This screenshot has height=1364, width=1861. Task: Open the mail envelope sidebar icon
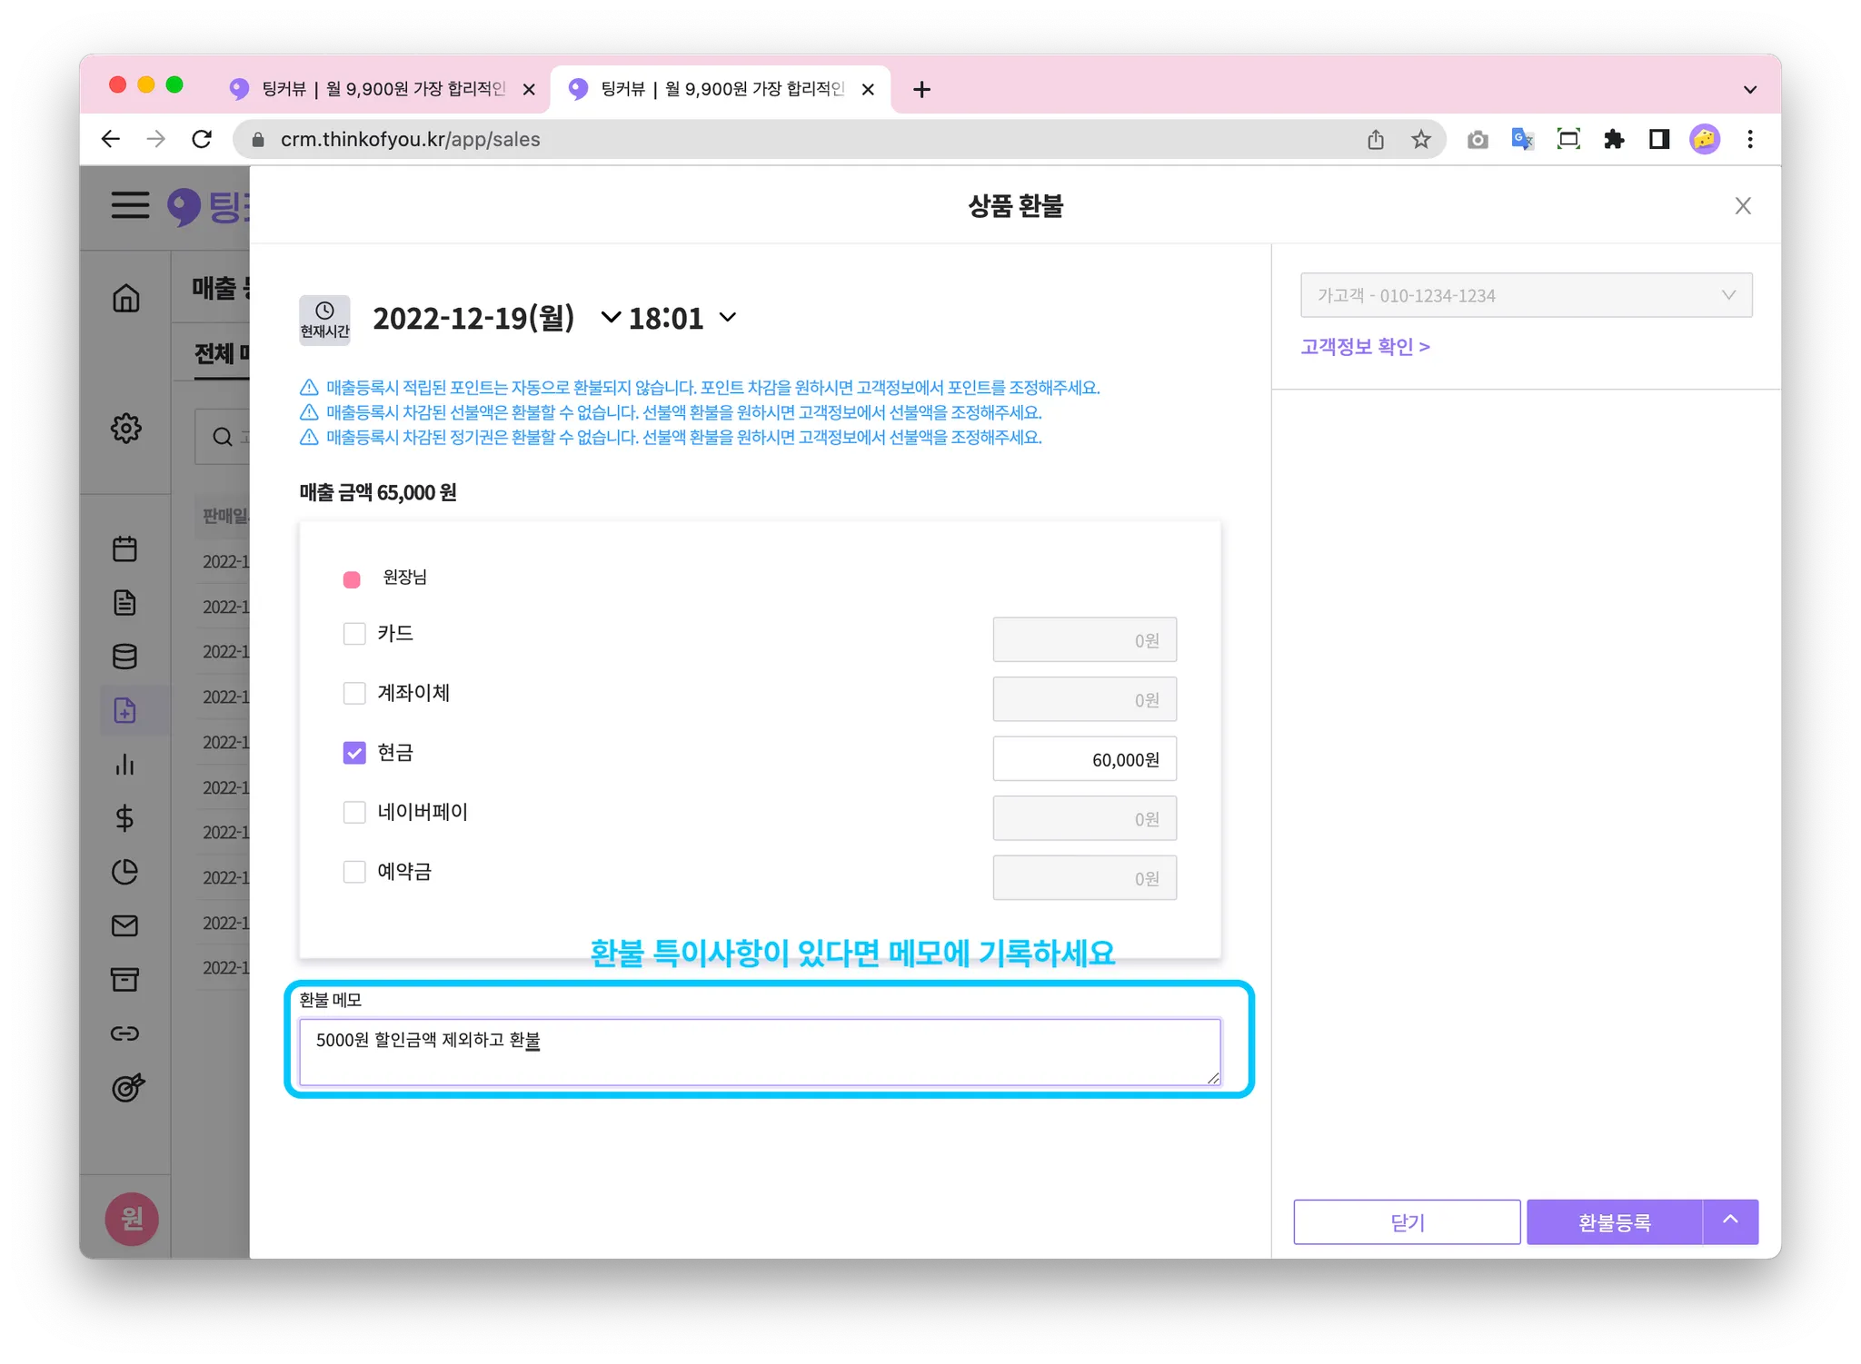point(124,925)
